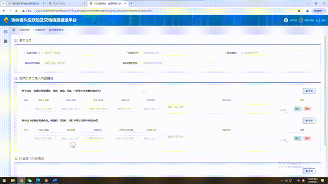Open the grid modules icon in sidebar

click(x=6, y=41)
